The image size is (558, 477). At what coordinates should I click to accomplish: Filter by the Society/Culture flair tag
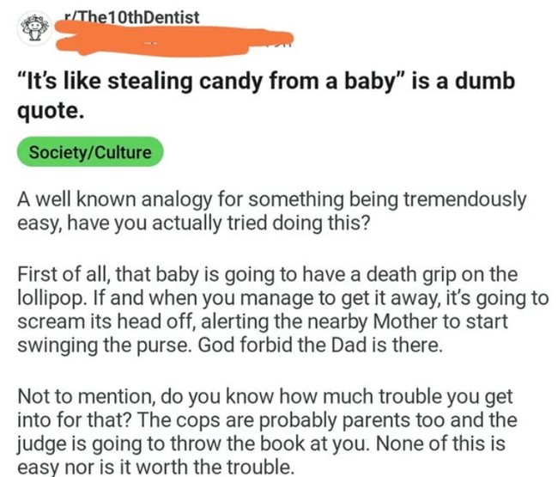point(90,152)
